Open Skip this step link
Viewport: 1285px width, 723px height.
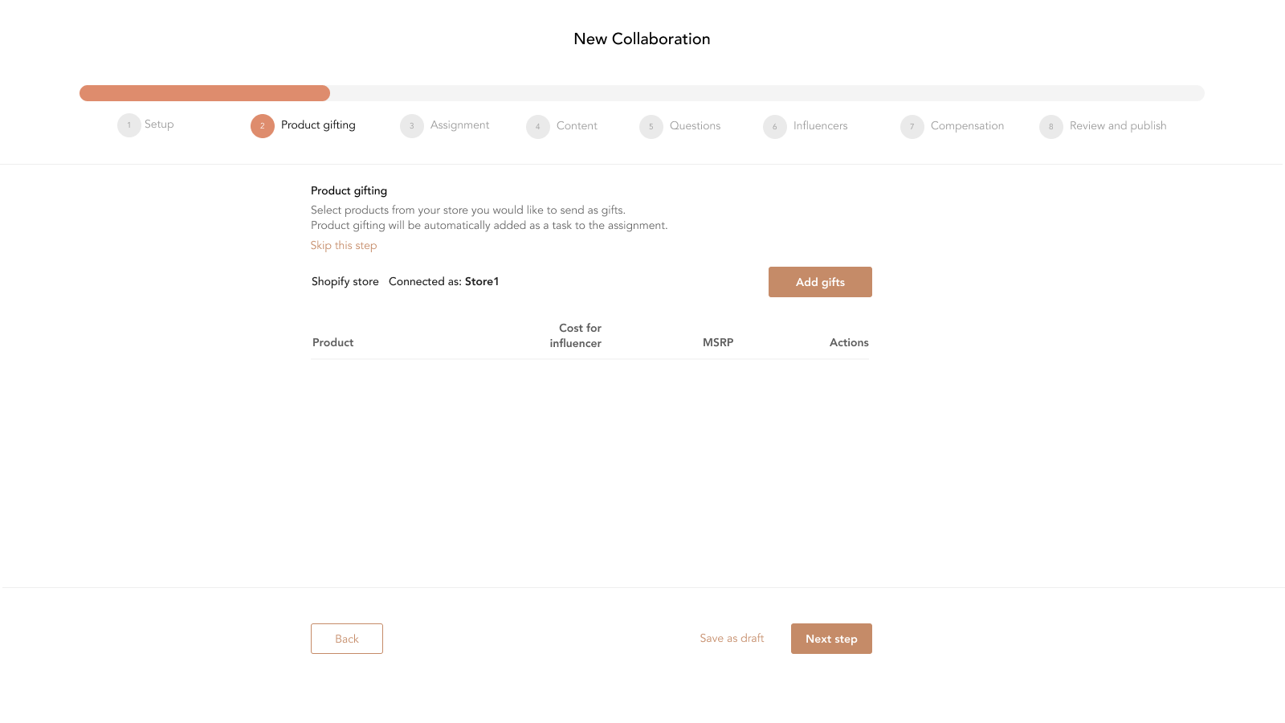[x=344, y=245]
